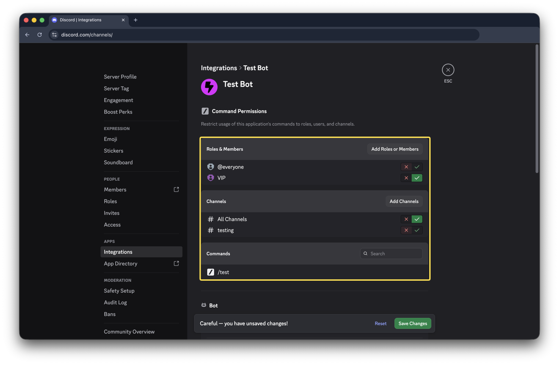Deny commands in All Channels
The image size is (559, 365).
406,219
